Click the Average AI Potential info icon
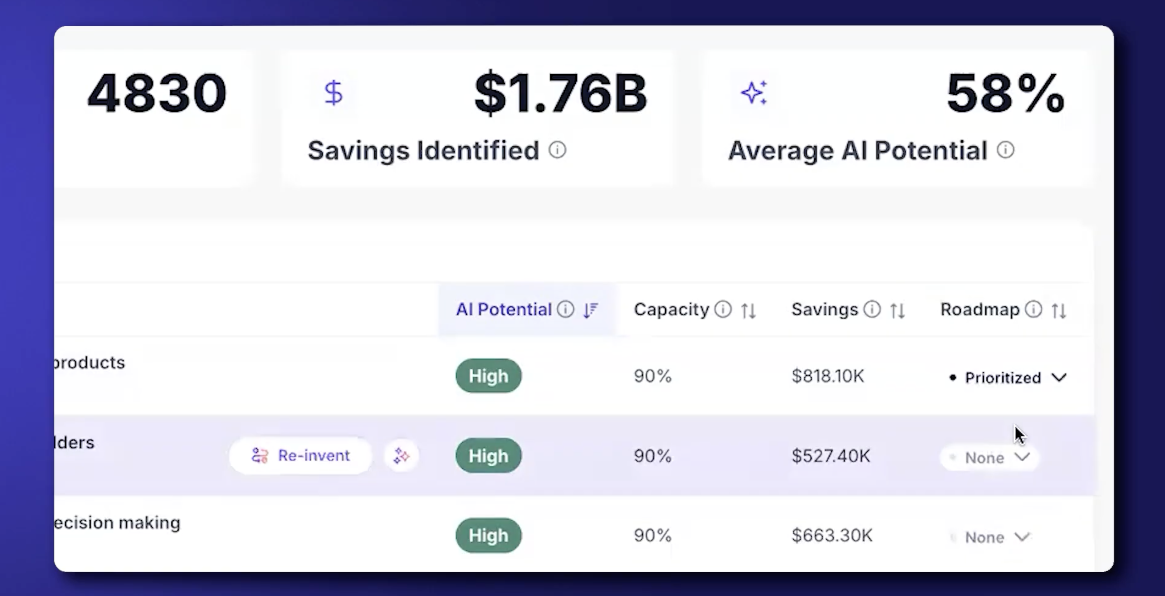 pos(1005,150)
